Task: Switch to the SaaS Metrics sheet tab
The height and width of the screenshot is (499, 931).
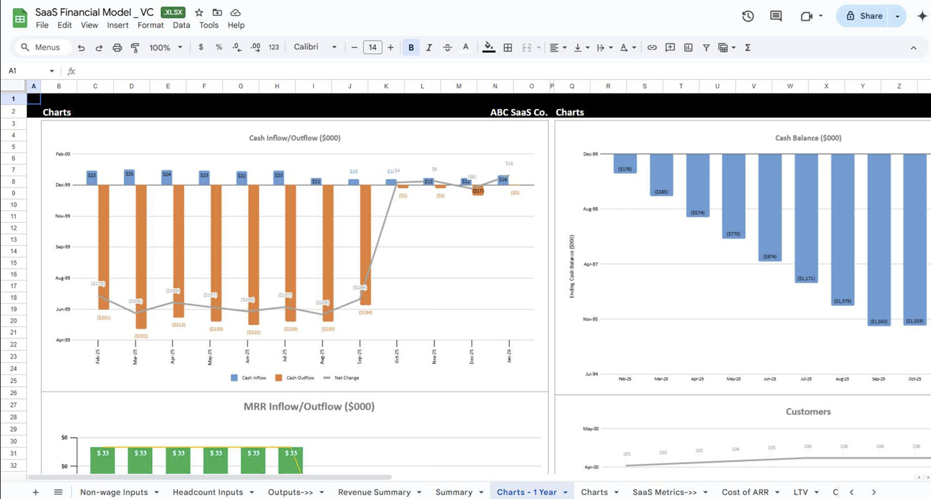Action: coord(664,492)
